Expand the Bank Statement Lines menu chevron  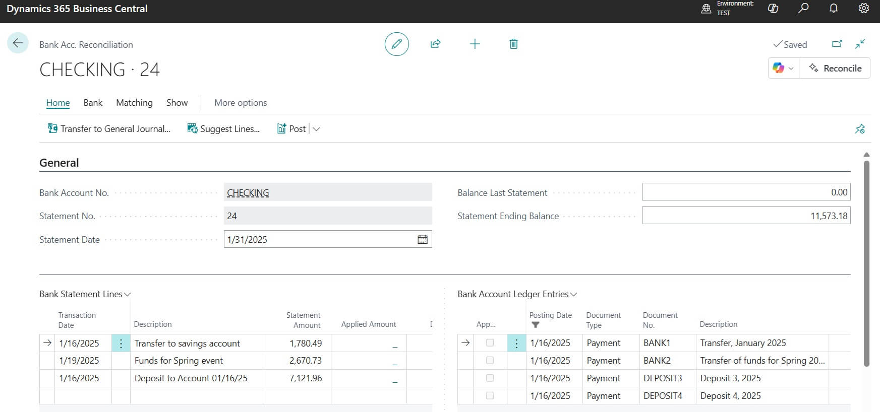pyautogui.click(x=128, y=295)
